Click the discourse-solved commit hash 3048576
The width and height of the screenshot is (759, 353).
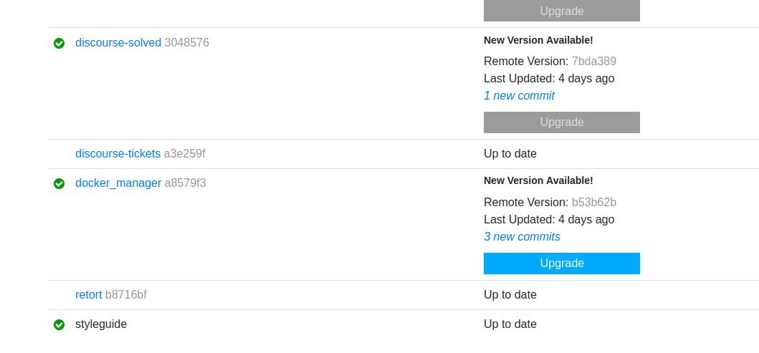tap(187, 43)
